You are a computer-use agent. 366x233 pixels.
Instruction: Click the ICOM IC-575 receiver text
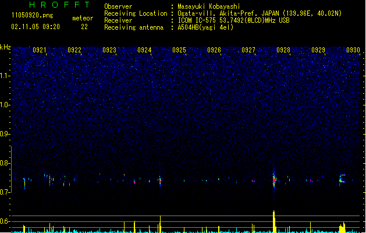pos(234,20)
